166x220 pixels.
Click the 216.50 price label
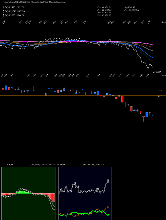click(157, 72)
